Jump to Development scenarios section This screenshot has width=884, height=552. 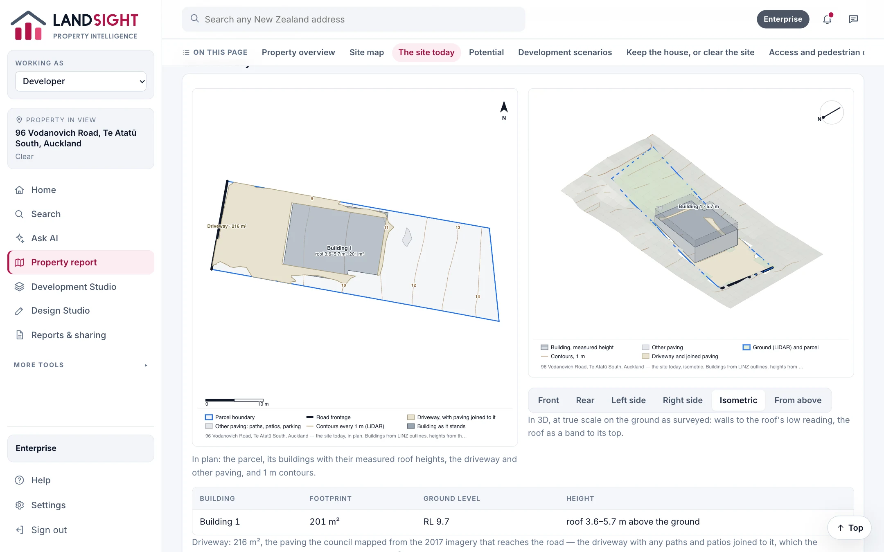click(565, 52)
